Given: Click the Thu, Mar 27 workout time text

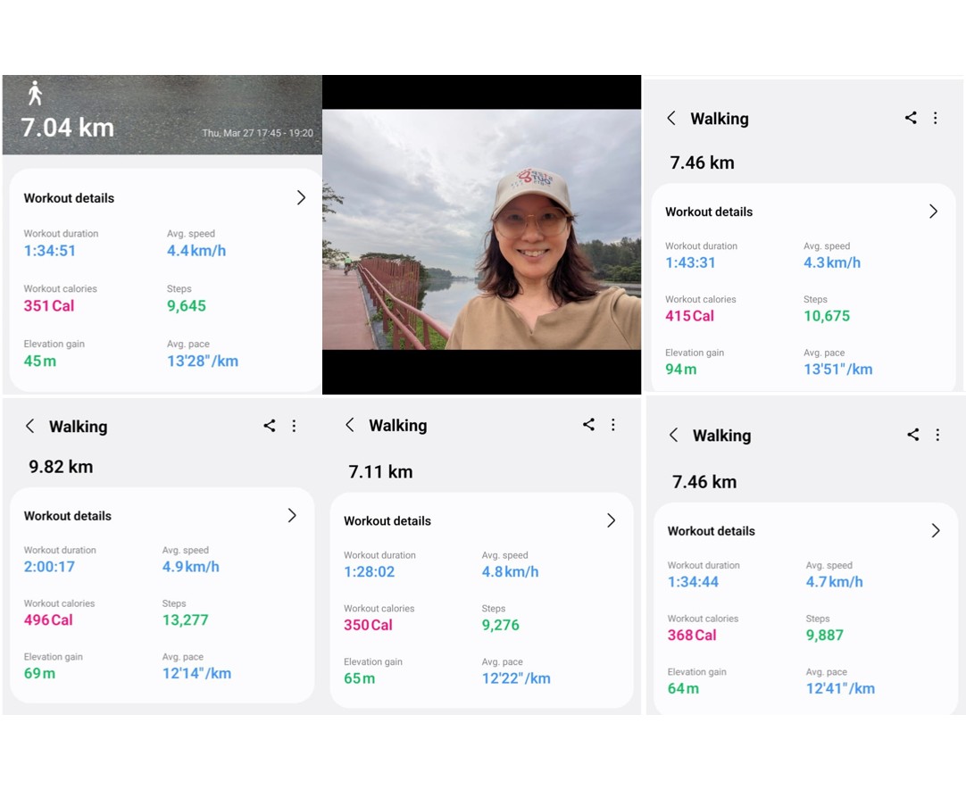Looking at the screenshot, I should (257, 133).
